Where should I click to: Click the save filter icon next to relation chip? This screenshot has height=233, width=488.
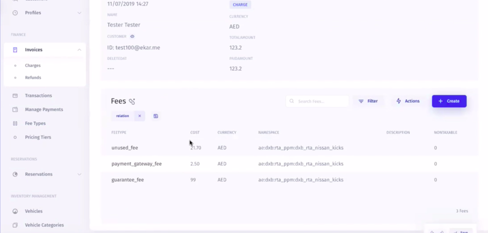156,116
